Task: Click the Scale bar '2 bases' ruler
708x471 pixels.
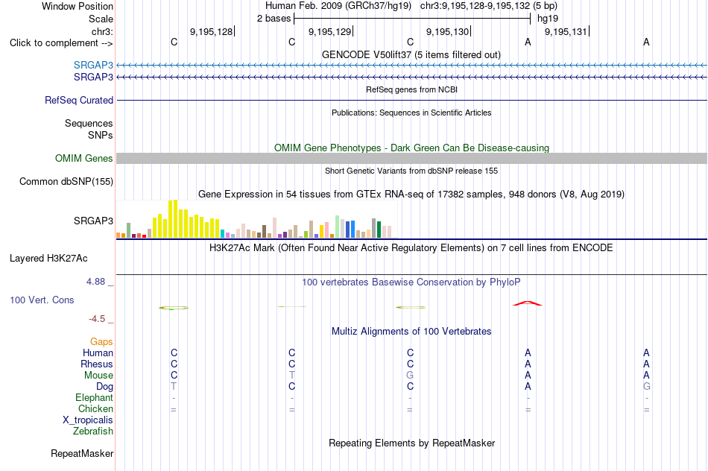Action: pos(412,19)
